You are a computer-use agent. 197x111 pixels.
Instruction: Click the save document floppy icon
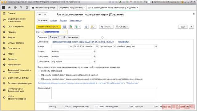[x=65, y=27]
